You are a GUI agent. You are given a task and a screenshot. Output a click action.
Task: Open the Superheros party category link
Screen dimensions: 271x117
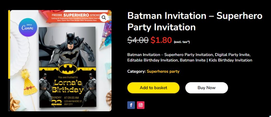click(163, 71)
